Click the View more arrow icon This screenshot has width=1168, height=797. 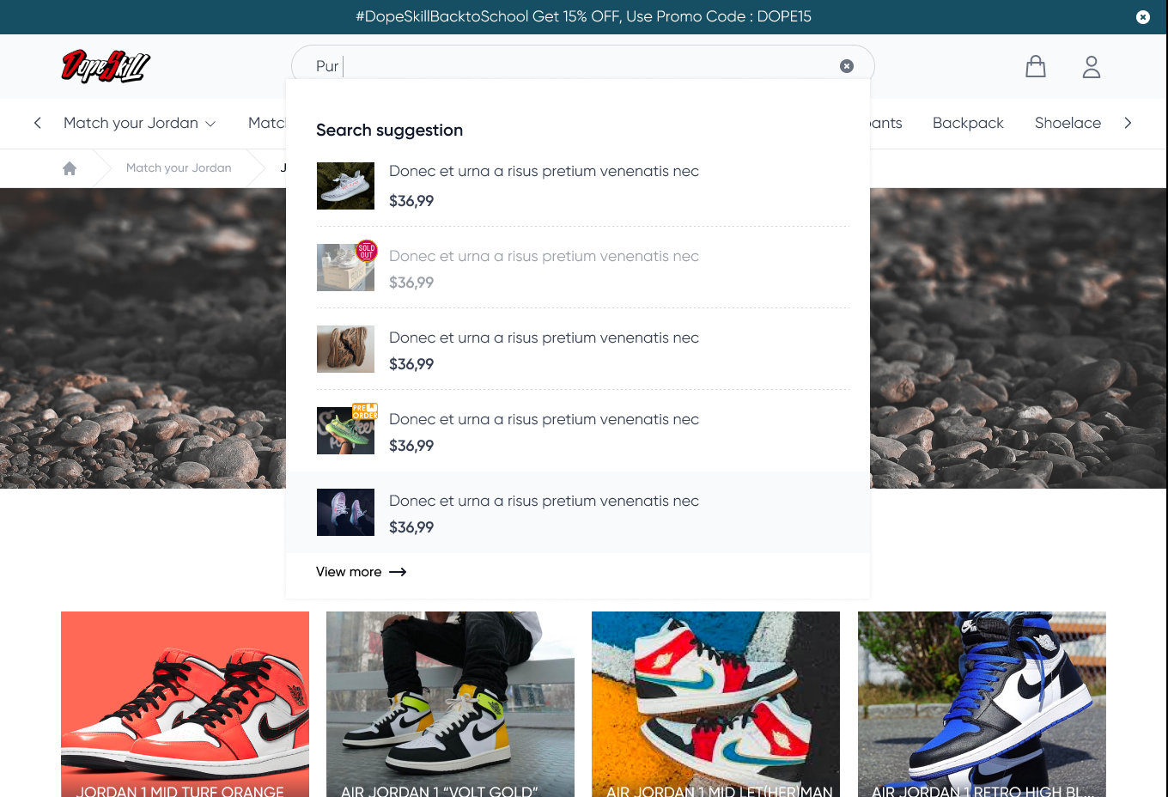(x=398, y=572)
